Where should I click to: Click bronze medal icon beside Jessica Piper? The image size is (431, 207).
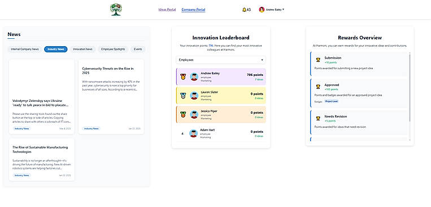[x=183, y=114]
